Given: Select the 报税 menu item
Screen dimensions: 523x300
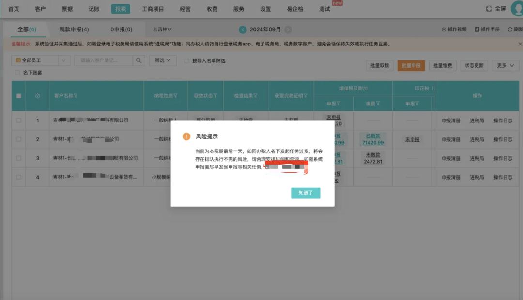Looking at the screenshot, I should point(121,9).
